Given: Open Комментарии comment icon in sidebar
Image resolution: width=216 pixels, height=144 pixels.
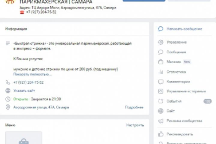Looking at the screenshot, I should (x=160, y=82).
